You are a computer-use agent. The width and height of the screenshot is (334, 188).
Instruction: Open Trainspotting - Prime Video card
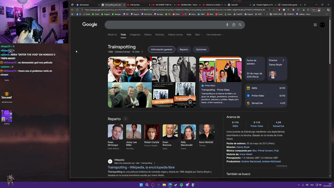coord(220,82)
